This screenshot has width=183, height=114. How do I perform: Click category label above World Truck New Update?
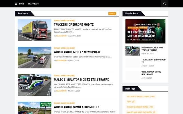pyautogui.click(x=64, y=48)
